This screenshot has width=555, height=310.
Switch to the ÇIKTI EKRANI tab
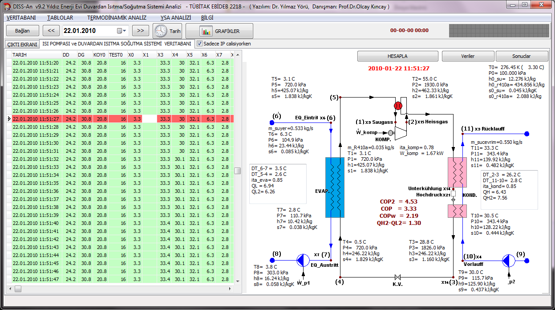click(x=21, y=44)
